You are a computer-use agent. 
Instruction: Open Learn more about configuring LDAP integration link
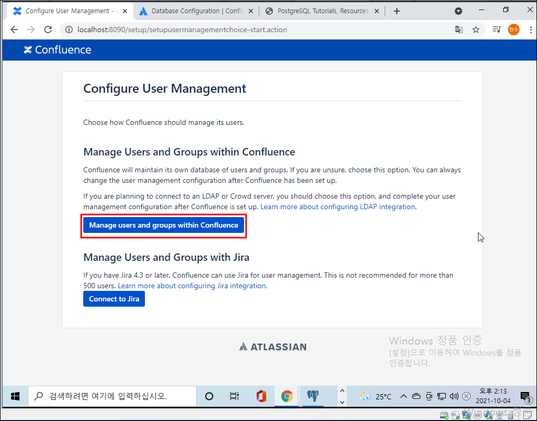coord(338,207)
